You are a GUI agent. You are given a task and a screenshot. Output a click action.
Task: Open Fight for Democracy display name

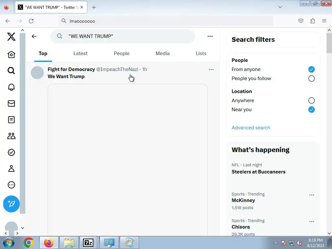[71, 69]
